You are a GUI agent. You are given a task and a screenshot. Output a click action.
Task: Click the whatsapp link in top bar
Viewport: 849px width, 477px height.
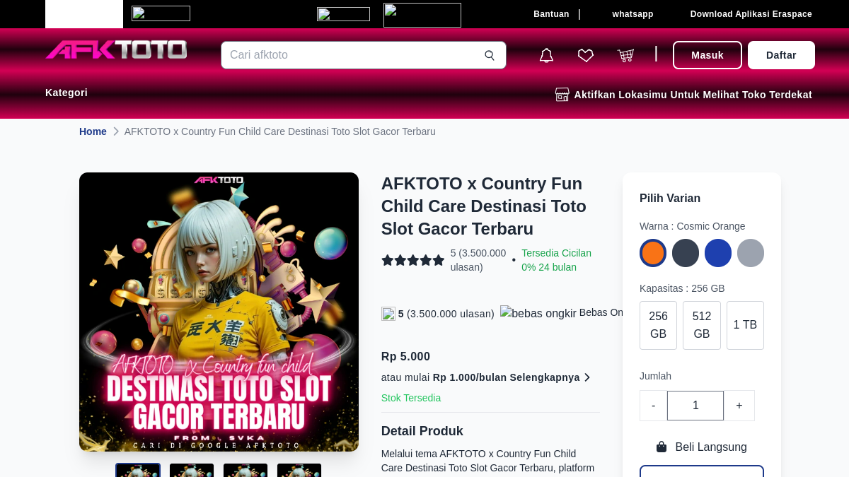tap(633, 14)
